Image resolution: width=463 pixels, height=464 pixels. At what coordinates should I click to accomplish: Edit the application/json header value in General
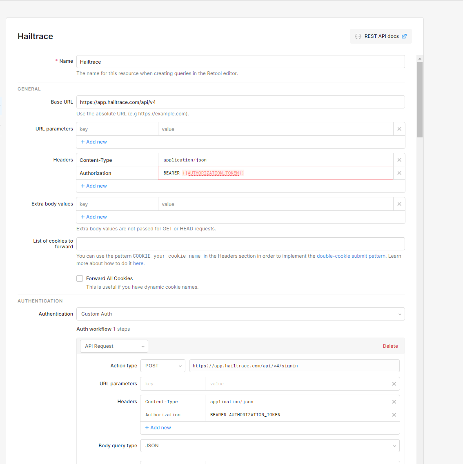pos(276,160)
